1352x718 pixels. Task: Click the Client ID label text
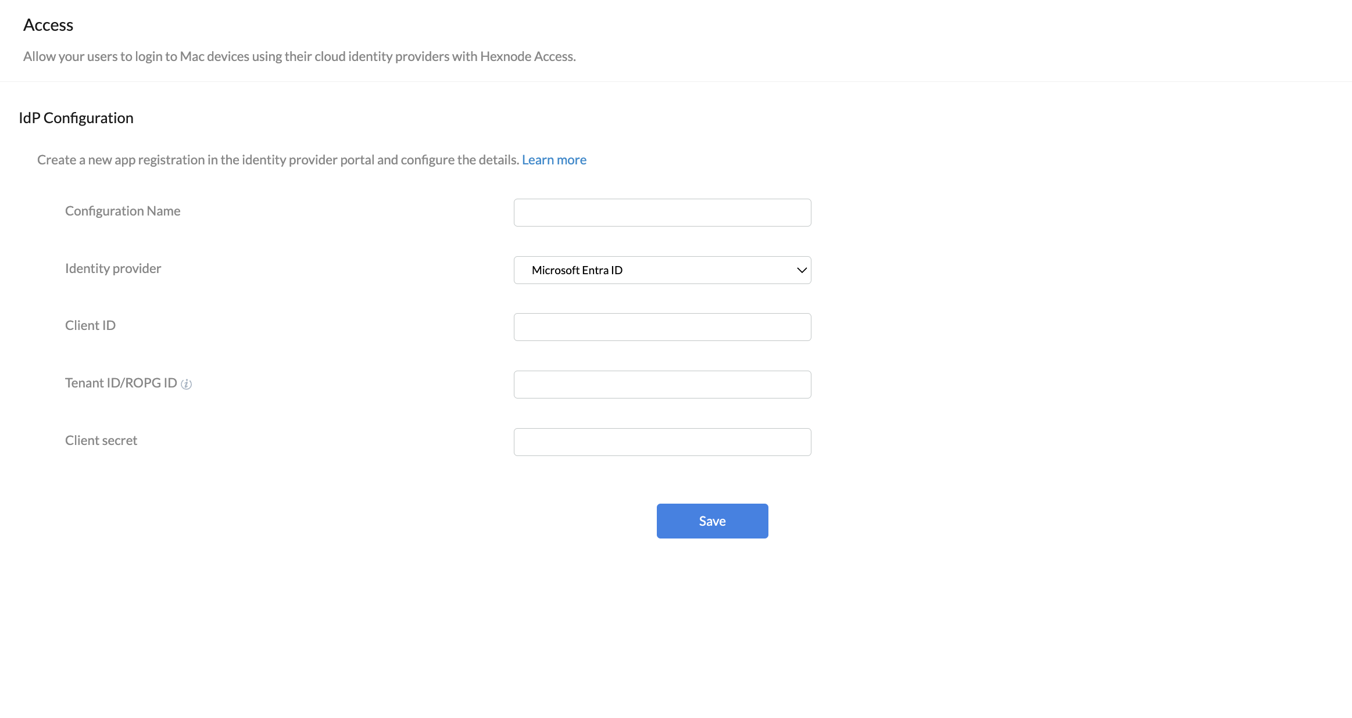tap(90, 325)
